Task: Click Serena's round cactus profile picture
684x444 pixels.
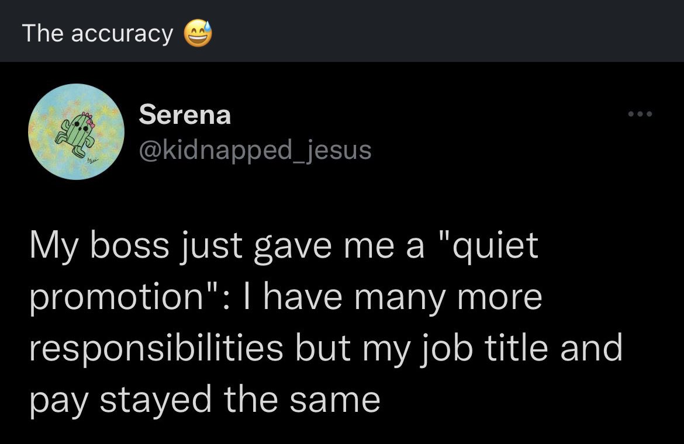Action: [x=77, y=131]
